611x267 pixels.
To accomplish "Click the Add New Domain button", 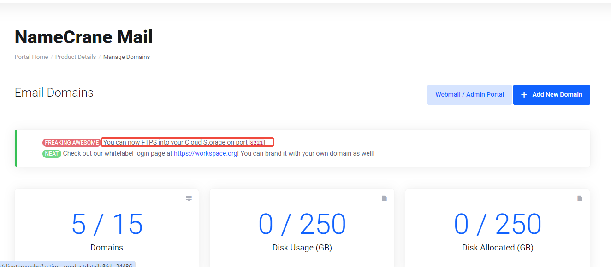I will click(x=552, y=94).
